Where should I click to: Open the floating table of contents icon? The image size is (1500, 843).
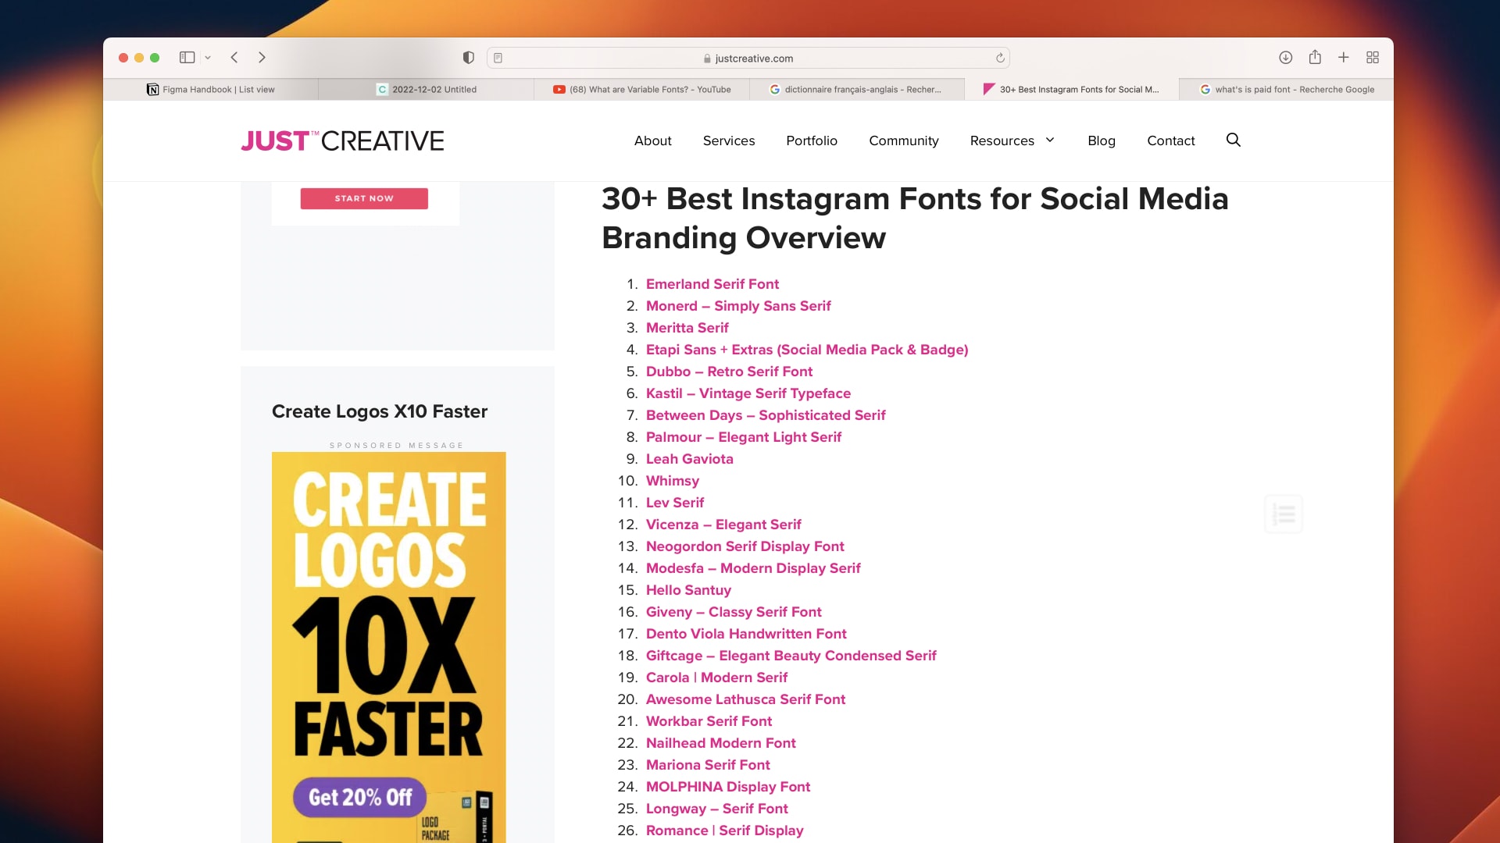pos(1284,514)
